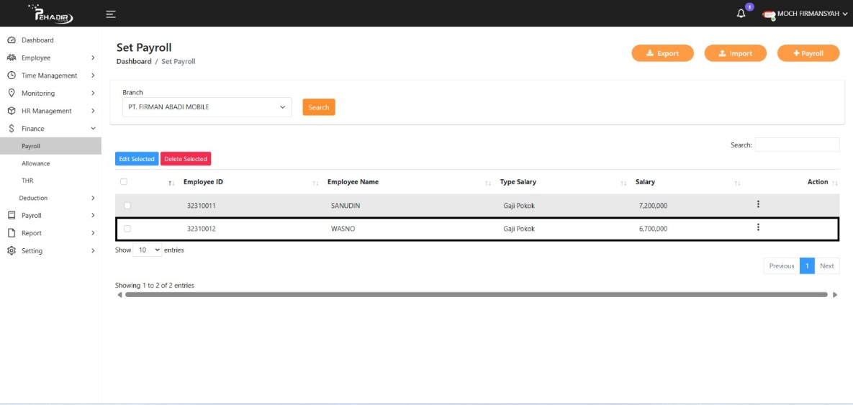Select Allowance under the Finance menu

point(35,163)
